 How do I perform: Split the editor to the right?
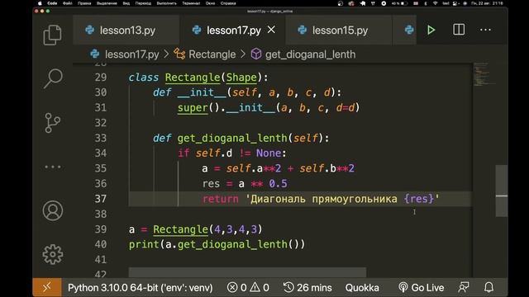[459, 30]
